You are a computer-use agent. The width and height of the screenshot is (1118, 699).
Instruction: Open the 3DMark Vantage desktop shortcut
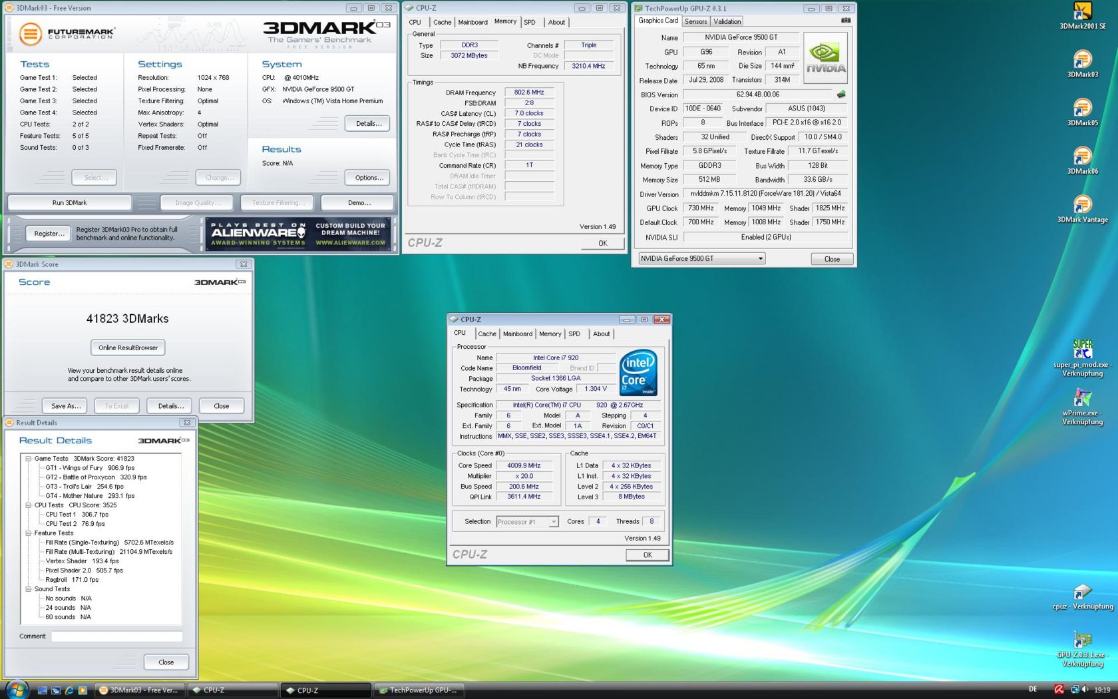1082,210
